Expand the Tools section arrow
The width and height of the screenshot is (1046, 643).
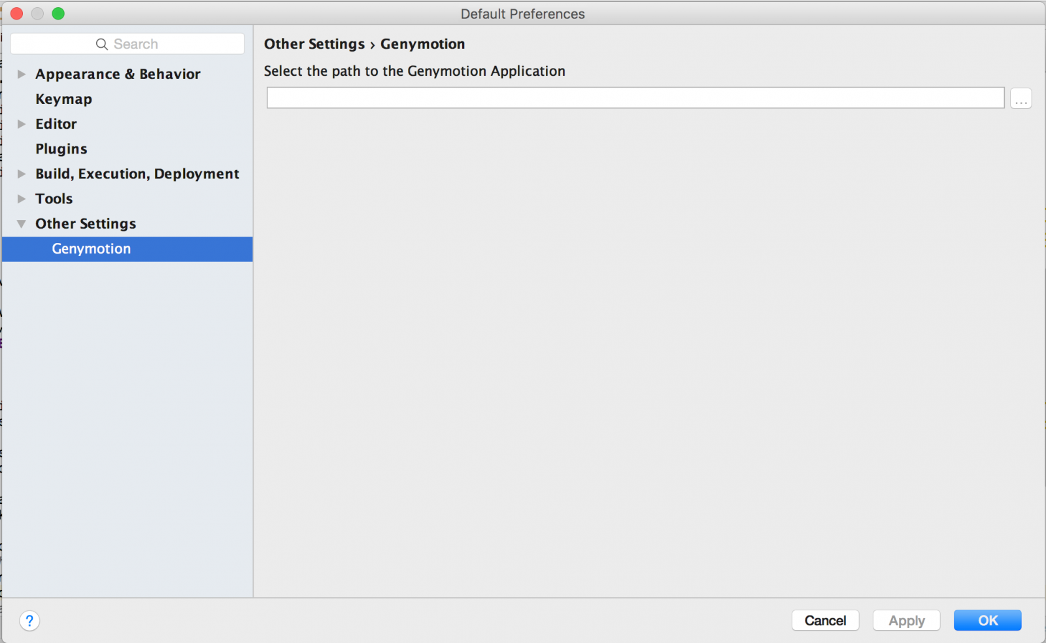coord(22,198)
